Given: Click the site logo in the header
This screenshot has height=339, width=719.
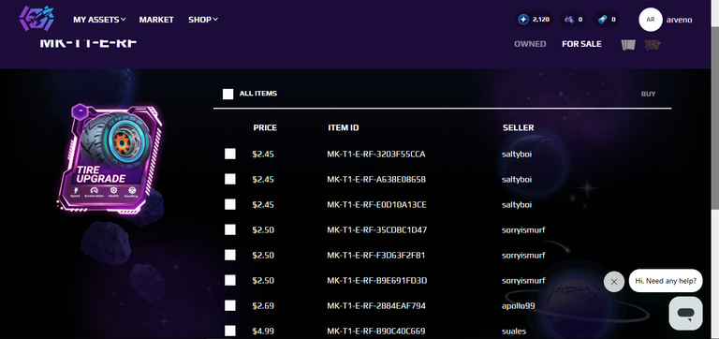Looking at the screenshot, I should tap(37, 19).
